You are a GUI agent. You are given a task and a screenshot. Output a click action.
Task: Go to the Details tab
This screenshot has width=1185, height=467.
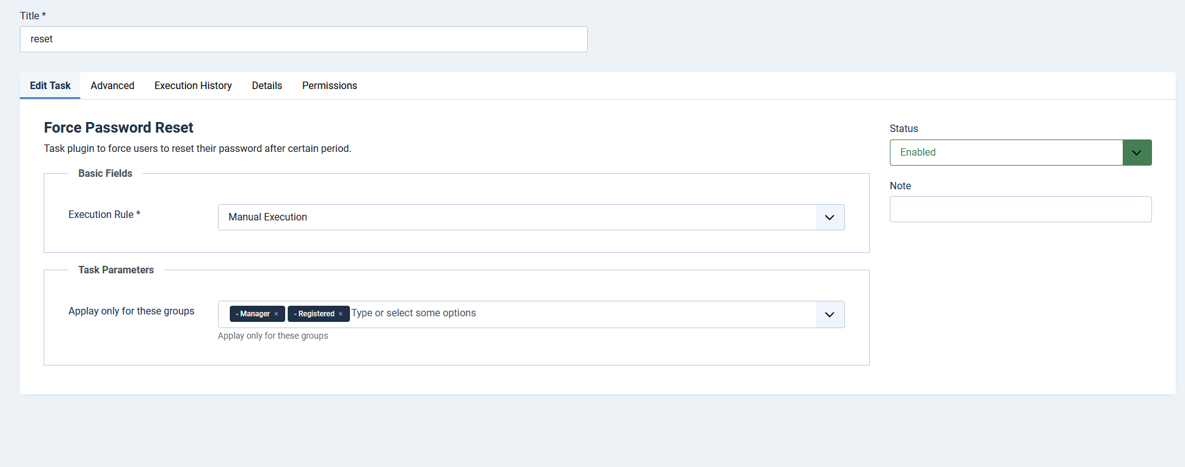pyautogui.click(x=267, y=86)
